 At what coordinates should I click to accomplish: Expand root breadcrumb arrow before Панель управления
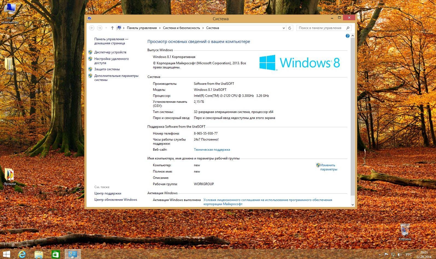point(124,28)
